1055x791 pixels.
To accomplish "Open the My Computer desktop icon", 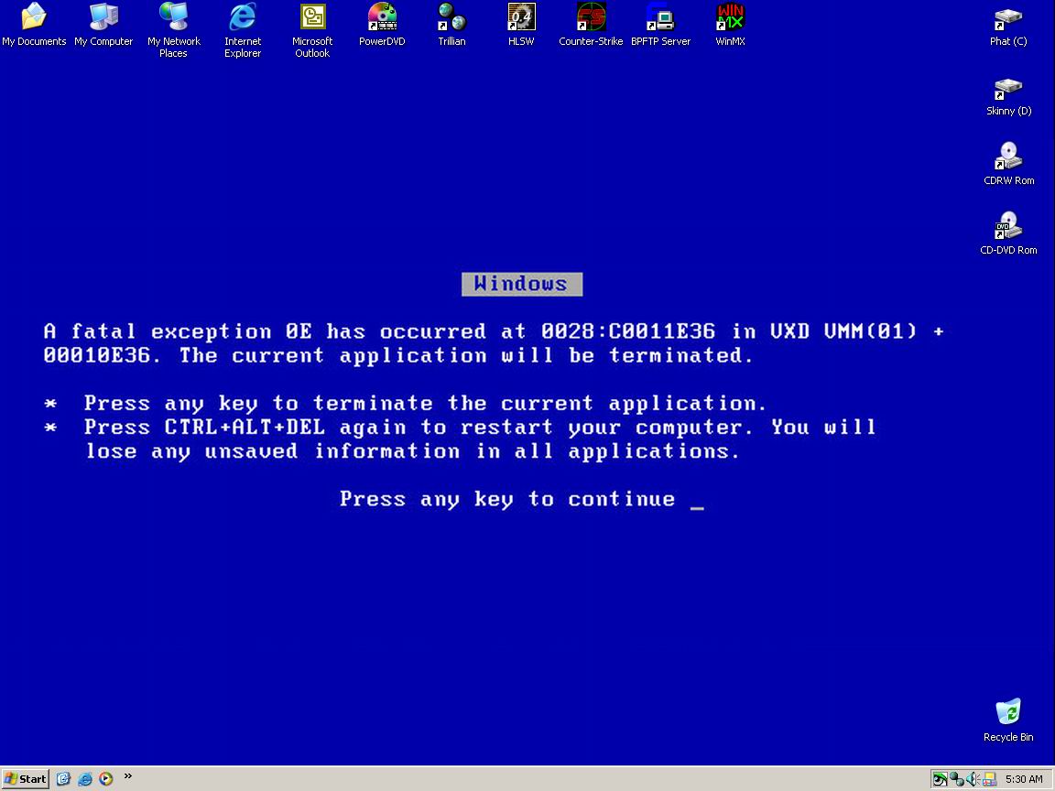I will pyautogui.click(x=103, y=25).
